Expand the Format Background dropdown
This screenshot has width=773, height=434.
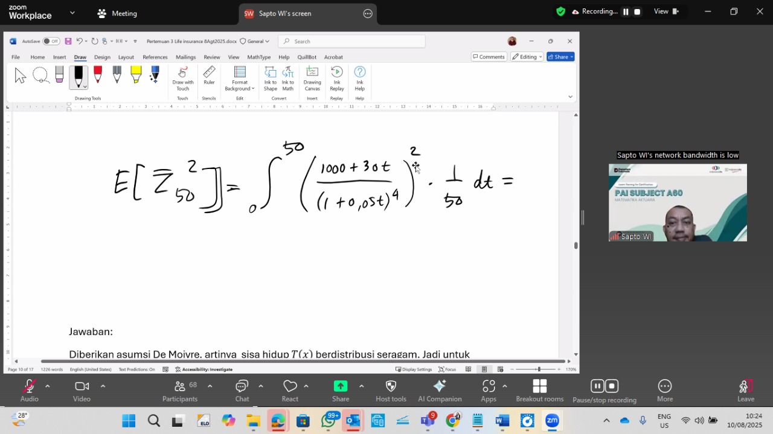(x=240, y=78)
